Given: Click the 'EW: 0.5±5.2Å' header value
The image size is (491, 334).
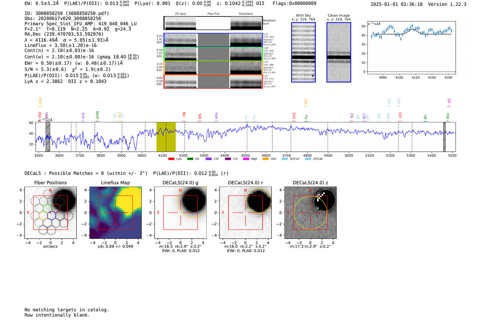Looking at the screenshot, I should tap(42, 4).
